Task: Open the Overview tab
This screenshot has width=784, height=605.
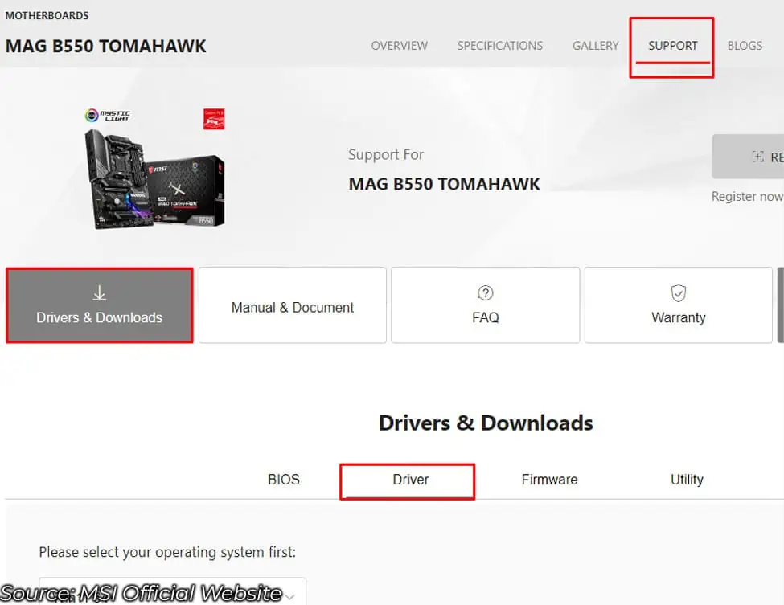Action: tap(399, 46)
